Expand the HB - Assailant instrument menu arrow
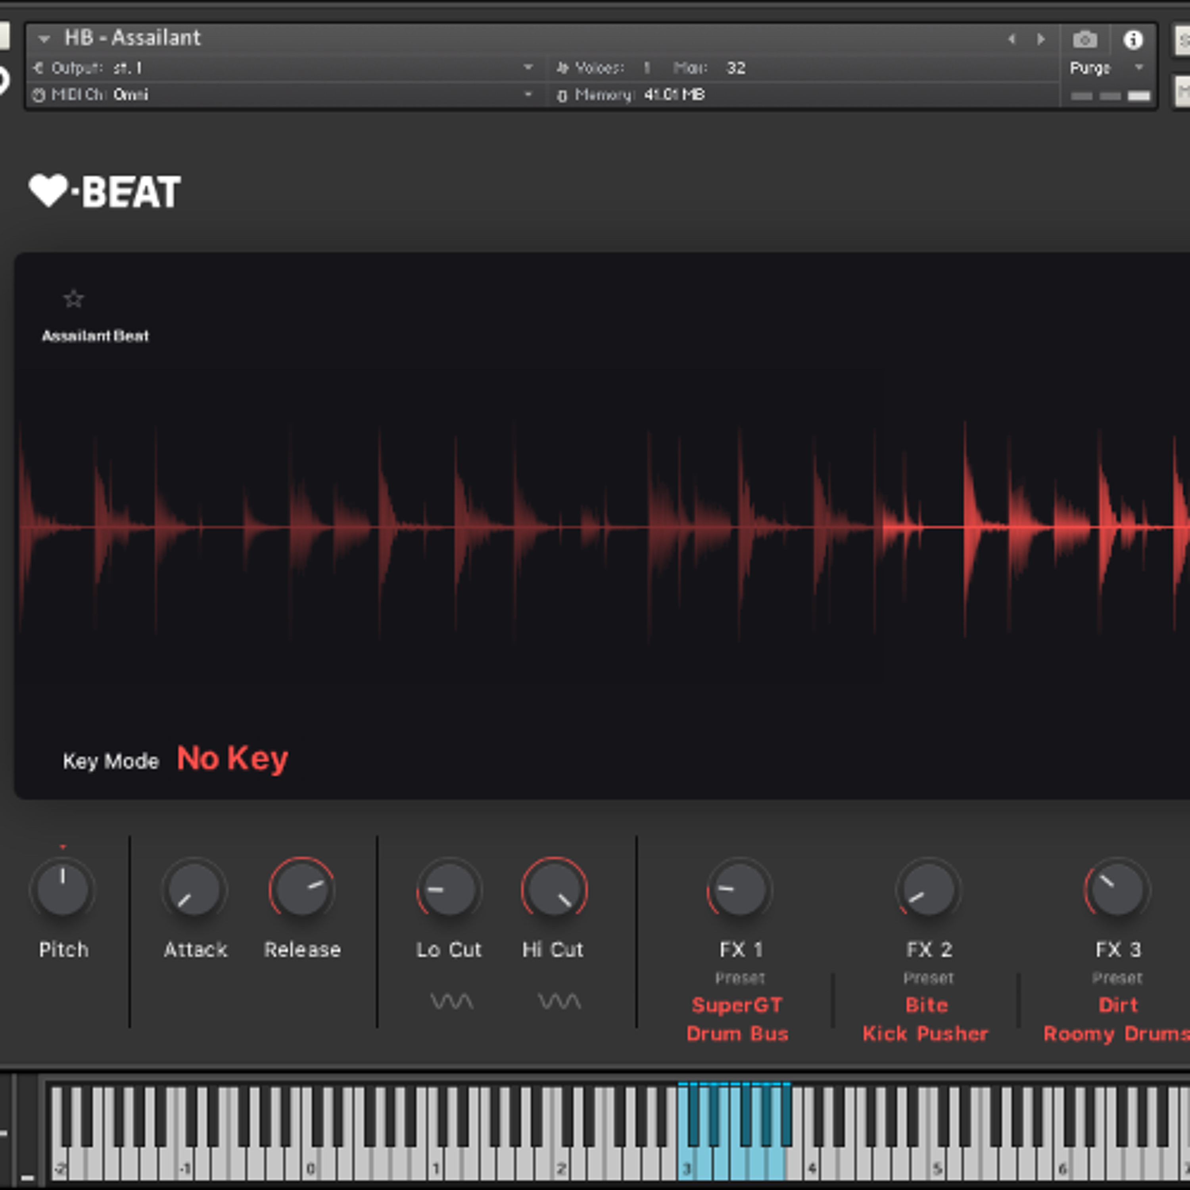The width and height of the screenshot is (1190, 1190). click(x=44, y=39)
